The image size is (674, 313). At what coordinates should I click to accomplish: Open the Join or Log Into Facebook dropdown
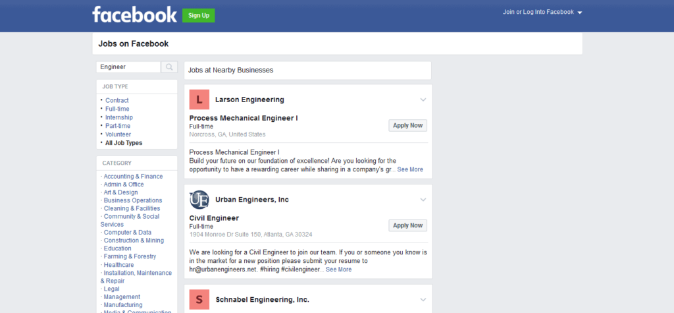tap(542, 13)
